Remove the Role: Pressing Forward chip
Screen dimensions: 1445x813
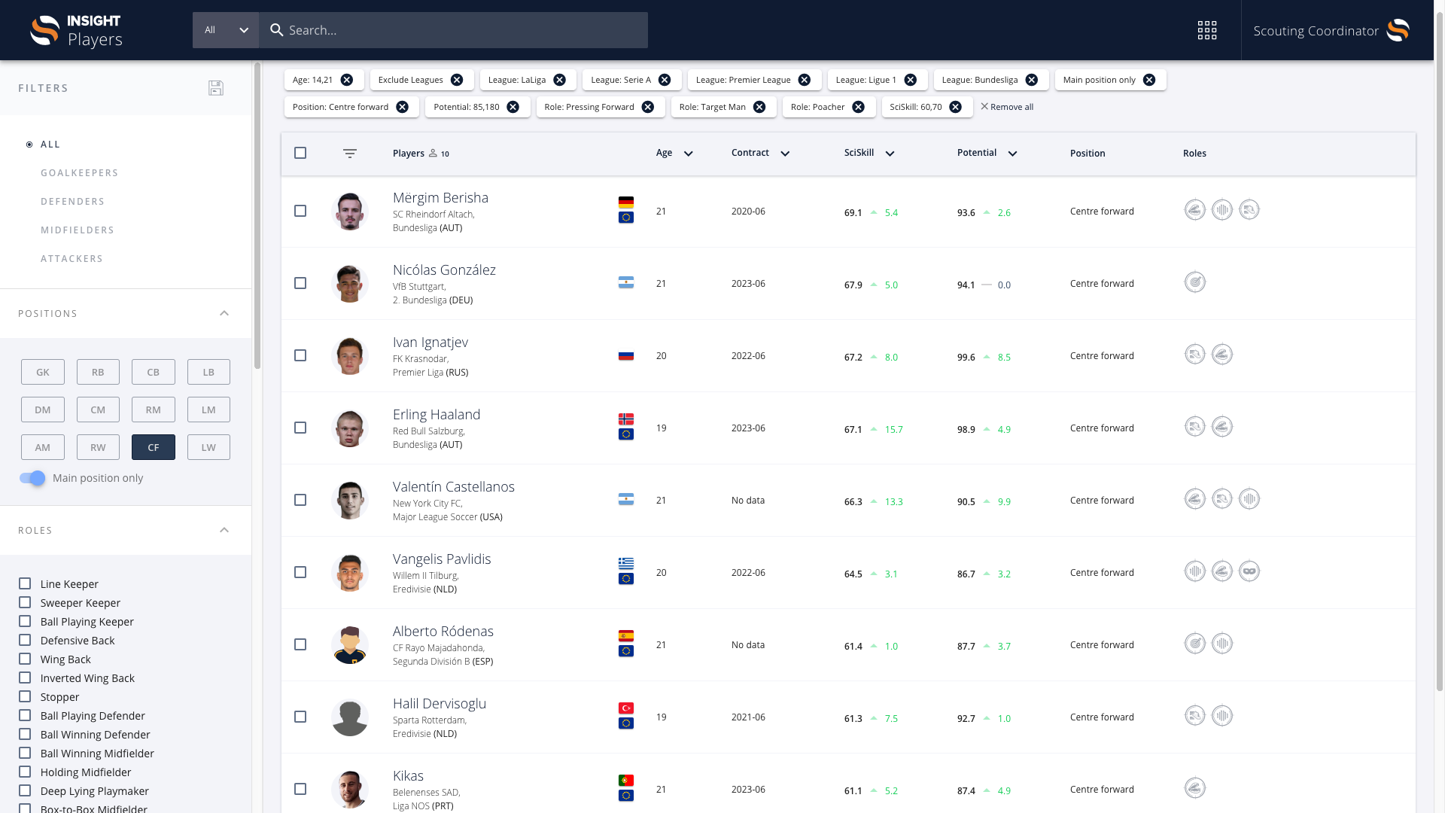(x=648, y=107)
